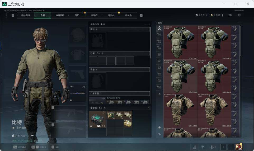The image size is (254, 151).
Task: Open the help icon beside 门禁卡包
Action: (x=101, y=93)
